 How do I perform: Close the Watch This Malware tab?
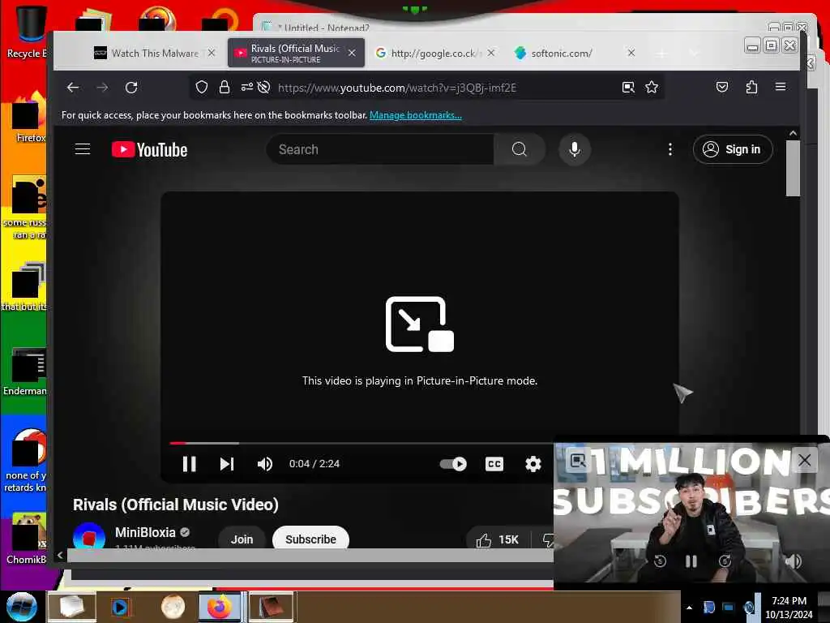click(212, 53)
